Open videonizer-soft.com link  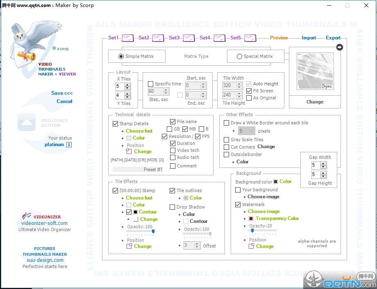(x=45, y=223)
